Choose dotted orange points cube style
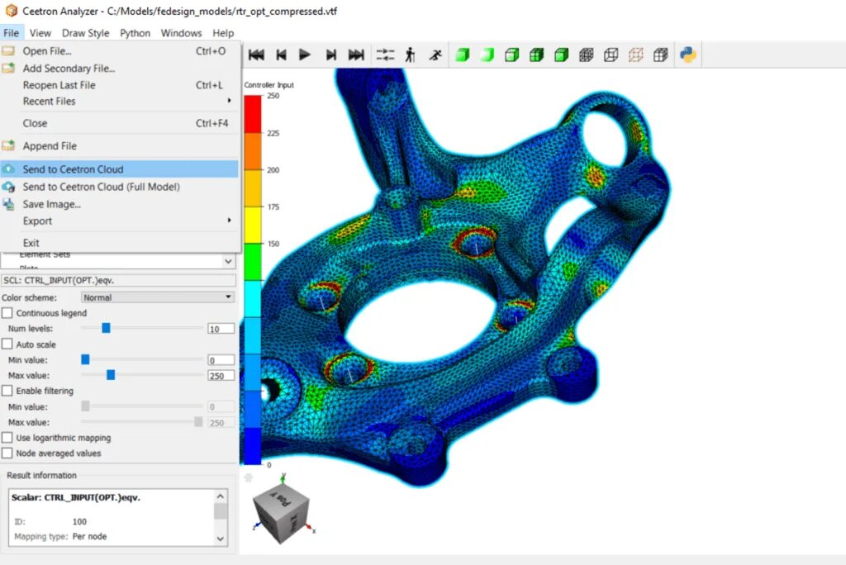 tap(636, 55)
